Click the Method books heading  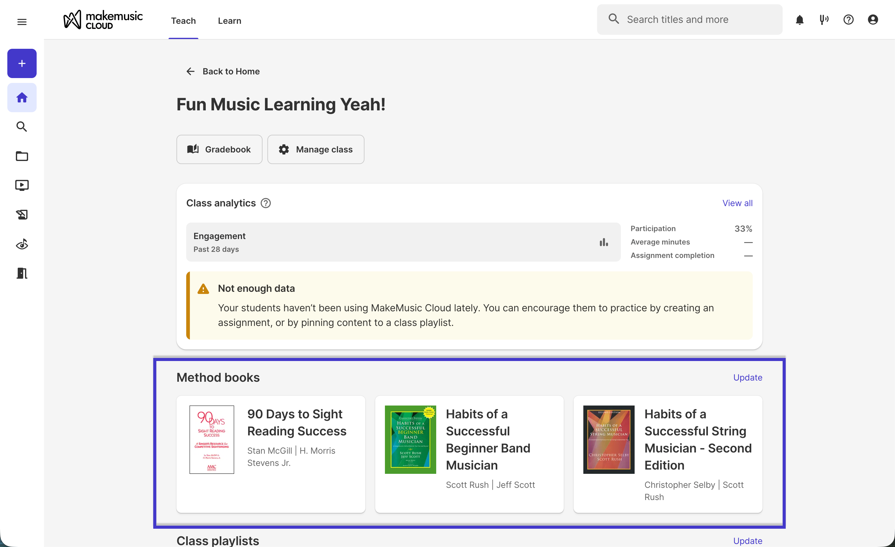point(218,377)
